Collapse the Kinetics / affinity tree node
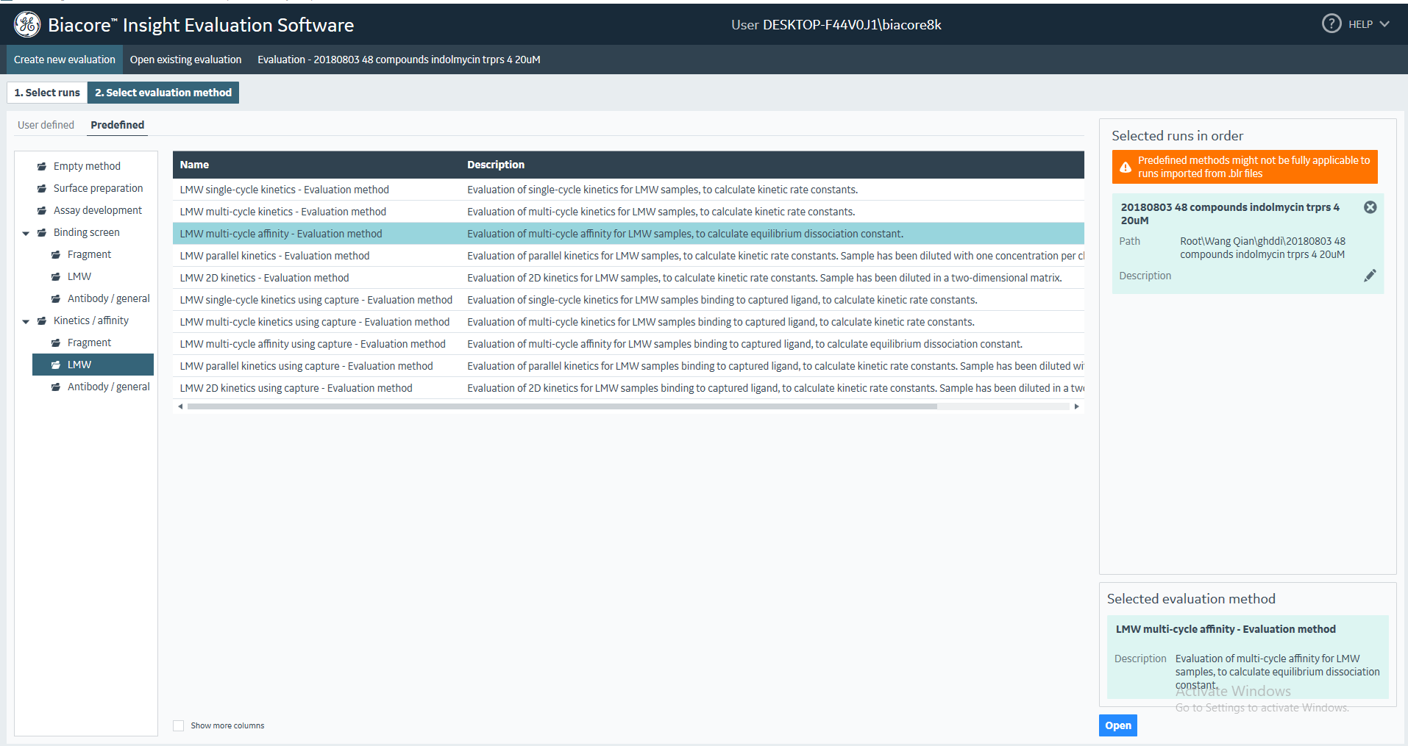 tap(26, 321)
